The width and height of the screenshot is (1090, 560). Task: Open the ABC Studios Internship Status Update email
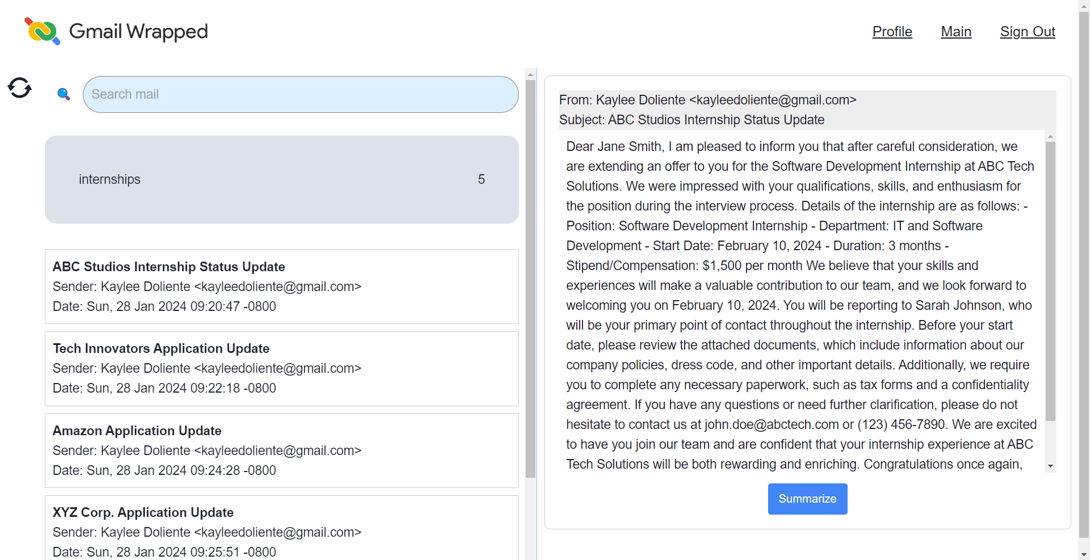(x=282, y=287)
